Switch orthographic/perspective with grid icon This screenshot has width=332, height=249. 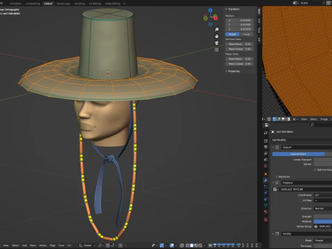pos(216,50)
